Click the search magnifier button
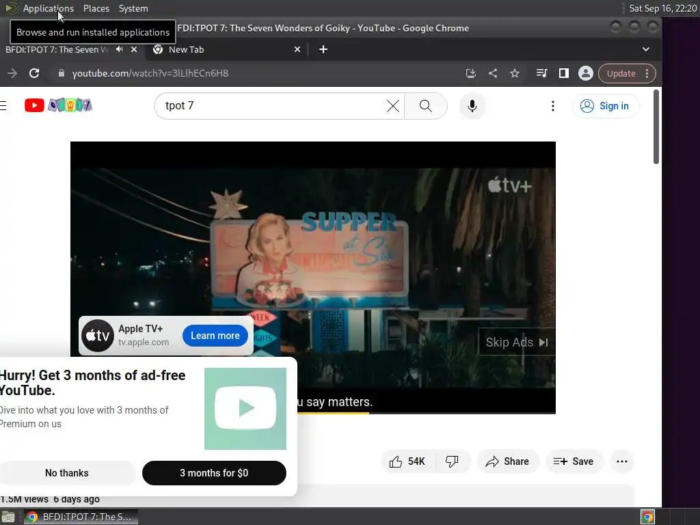 [425, 106]
